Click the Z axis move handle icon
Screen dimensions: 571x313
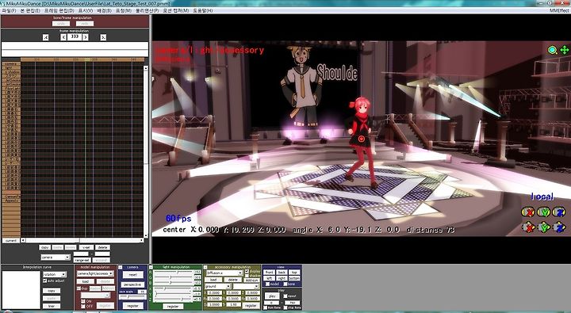pyautogui.click(x=559, y=227)
